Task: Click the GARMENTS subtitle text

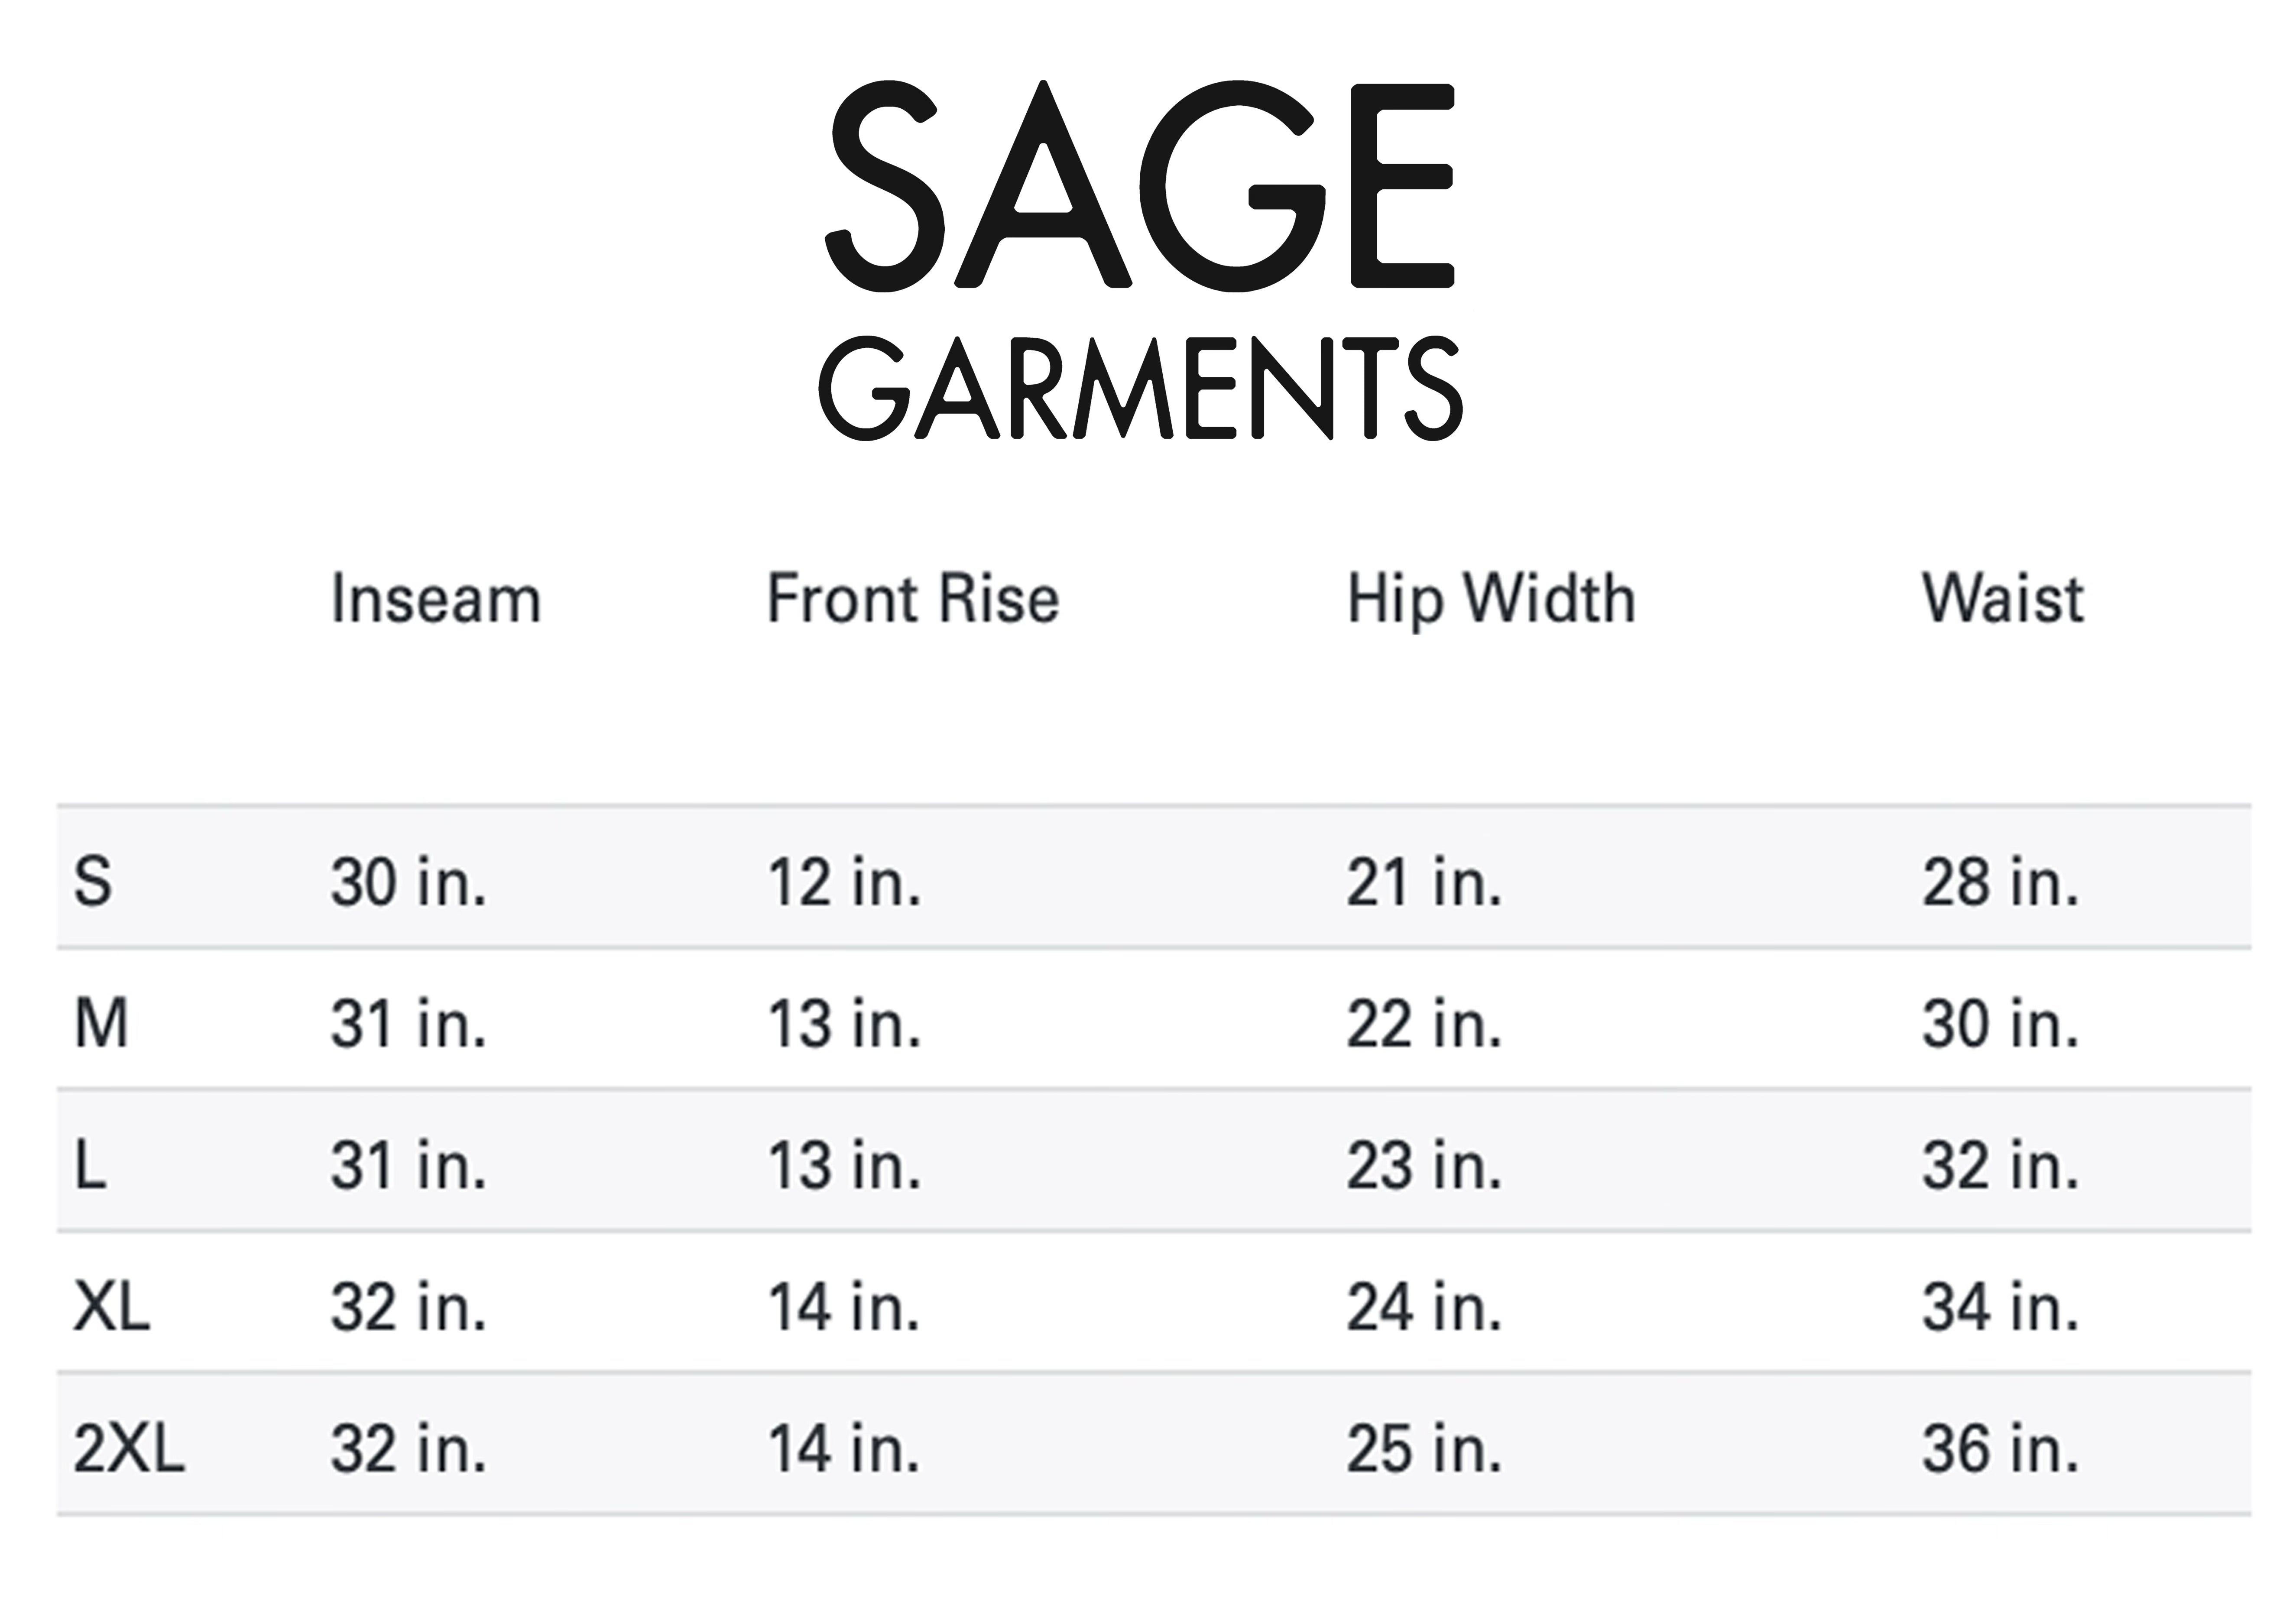Action: [1141, 388]
